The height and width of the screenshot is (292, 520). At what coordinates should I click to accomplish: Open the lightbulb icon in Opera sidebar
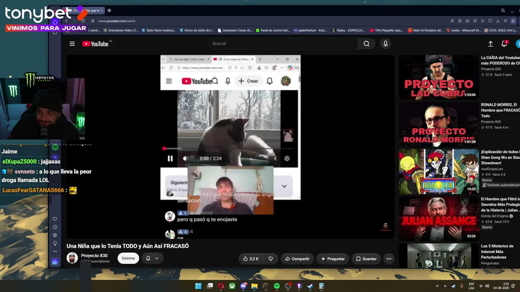pos(55,243)
